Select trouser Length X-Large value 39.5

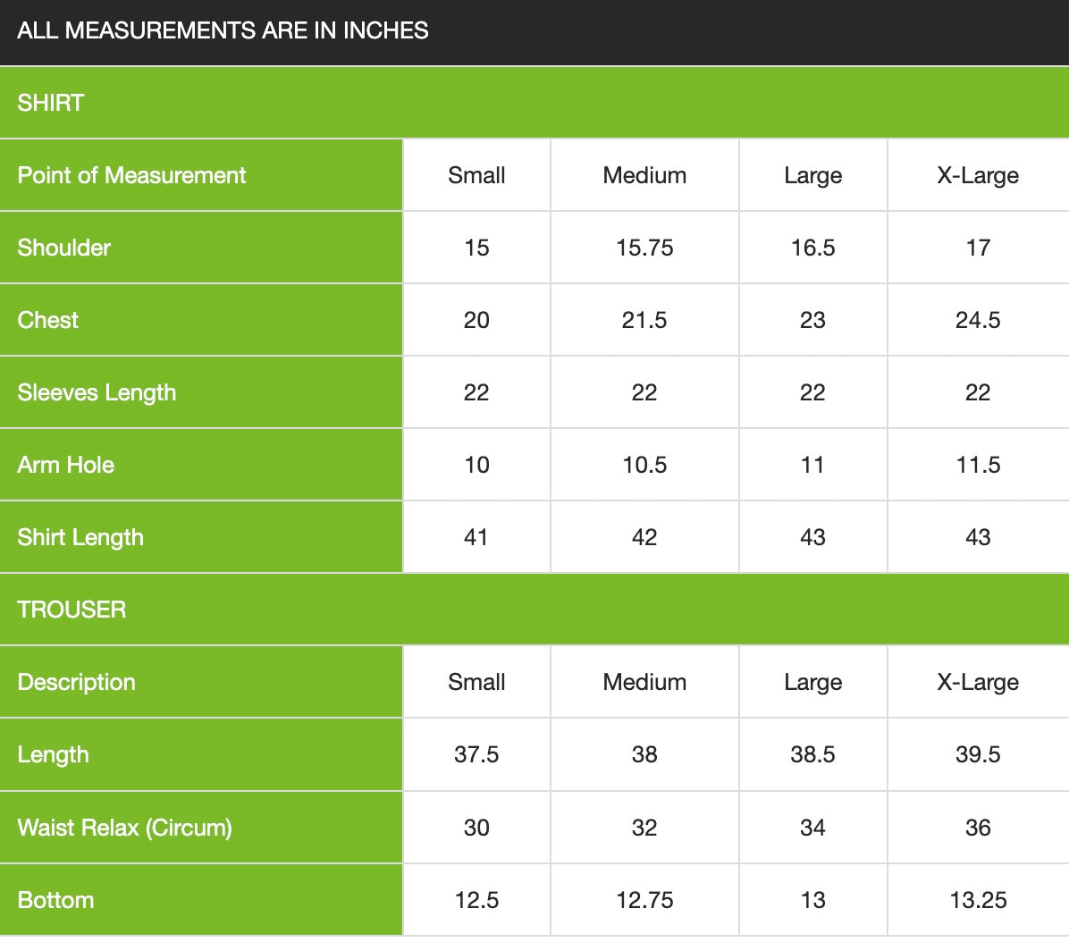[x=978, y=754]
